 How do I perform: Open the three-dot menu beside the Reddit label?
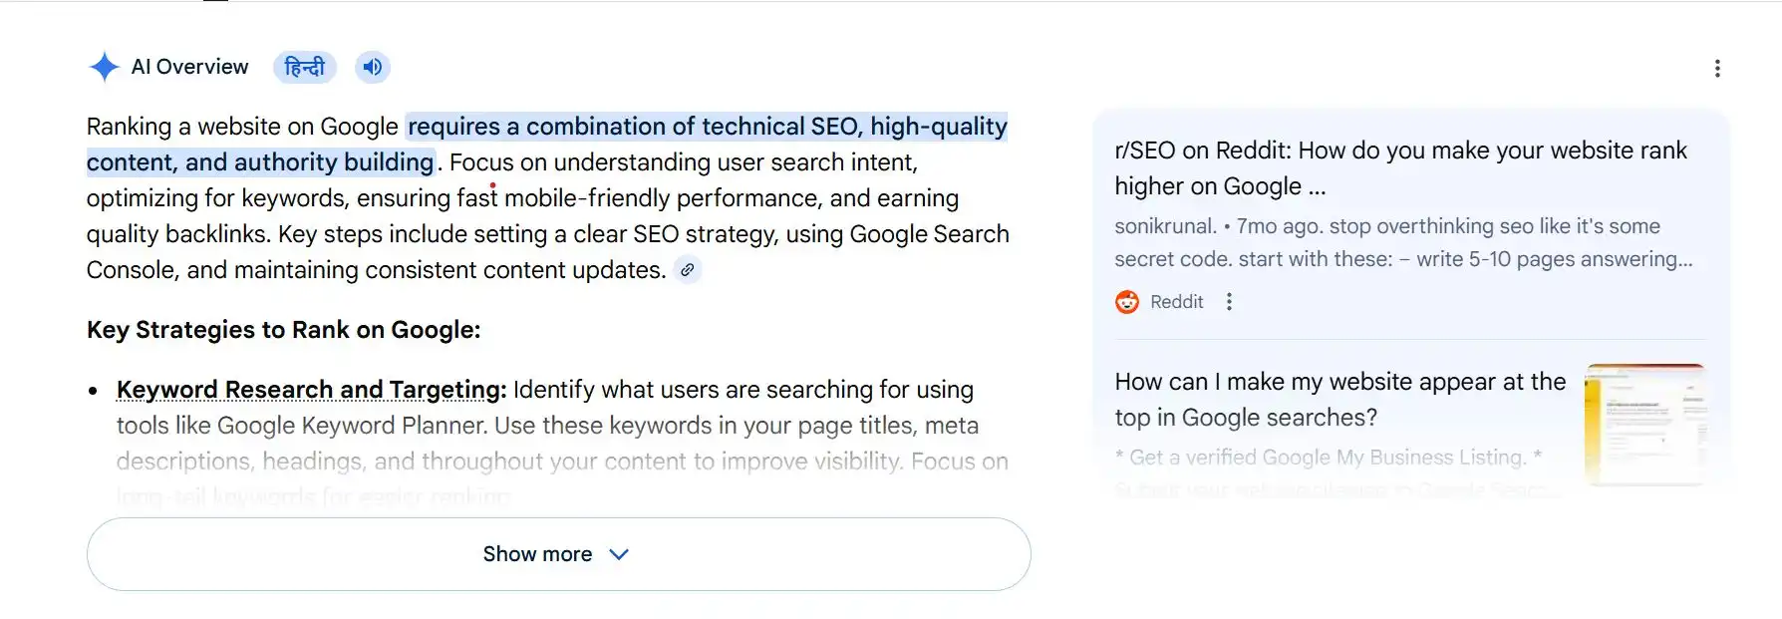tap(1229, 301)
